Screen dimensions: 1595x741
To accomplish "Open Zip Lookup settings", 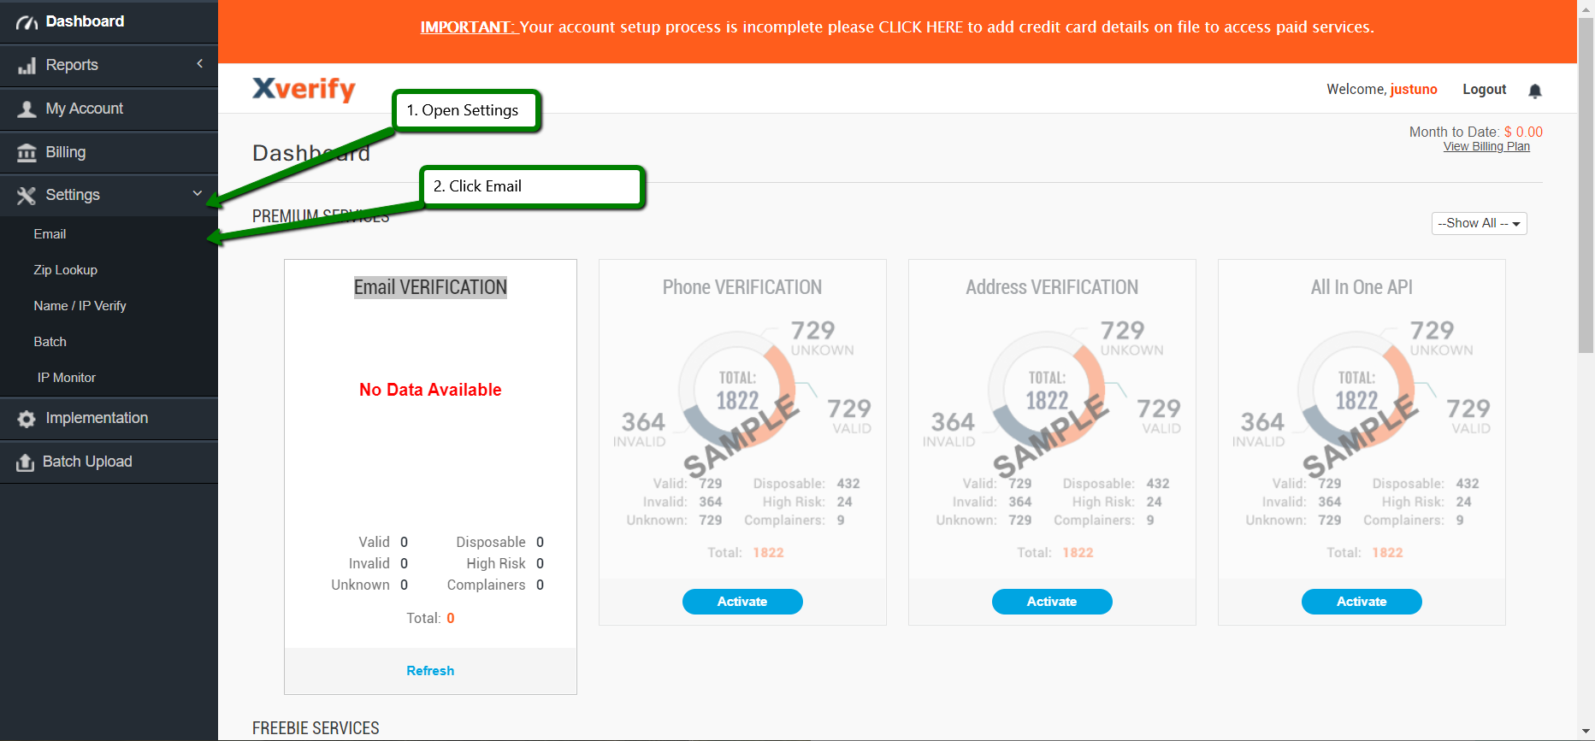I will point(65,270).
